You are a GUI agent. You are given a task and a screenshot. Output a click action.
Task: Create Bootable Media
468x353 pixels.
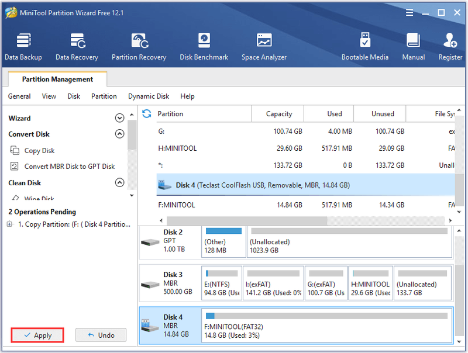[x=365, y=47]
